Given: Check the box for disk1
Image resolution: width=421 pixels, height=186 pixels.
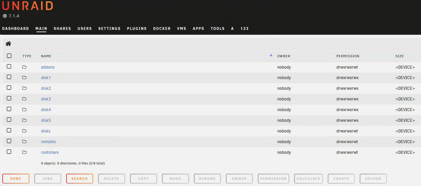Looking at the screenshot, I should pos(9,77).
